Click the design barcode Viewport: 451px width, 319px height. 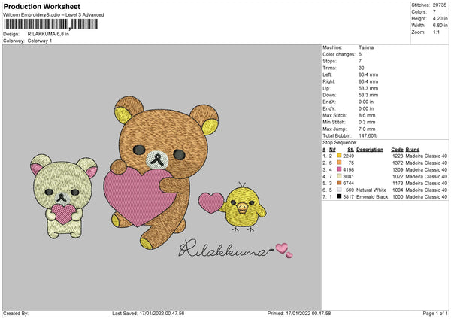pos(50,24)
